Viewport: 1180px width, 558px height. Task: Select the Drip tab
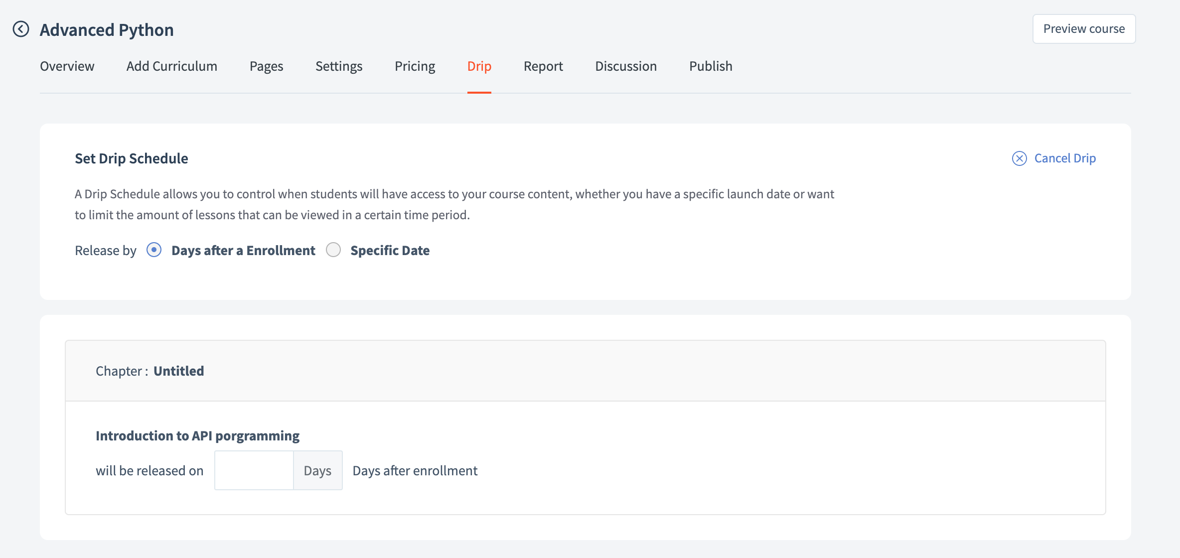point(479,66)
